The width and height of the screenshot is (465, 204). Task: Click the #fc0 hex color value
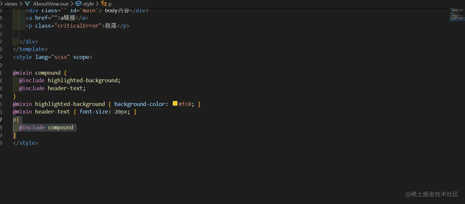tap(185, 104)
